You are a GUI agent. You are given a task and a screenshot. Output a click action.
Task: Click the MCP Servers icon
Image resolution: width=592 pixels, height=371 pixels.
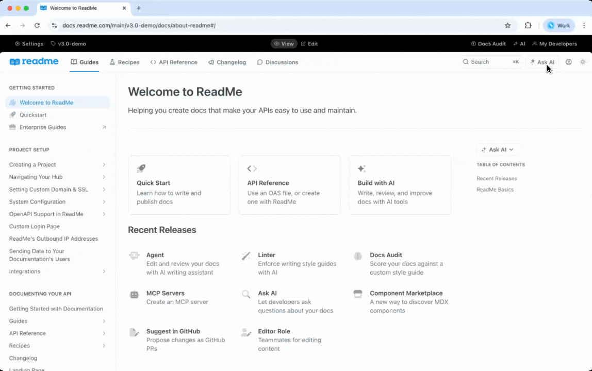coord(134,294)
